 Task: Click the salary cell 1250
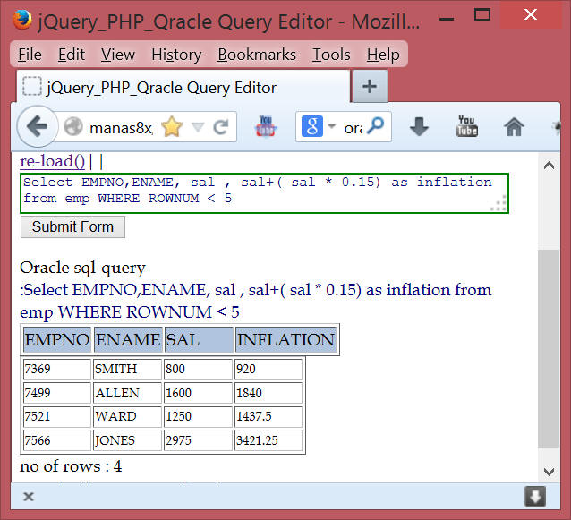[x=198, y=416]
